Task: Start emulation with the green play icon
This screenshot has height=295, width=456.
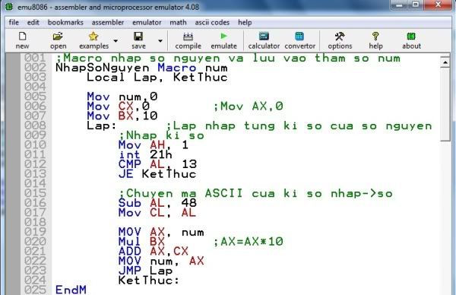Action: pos(223,40)
